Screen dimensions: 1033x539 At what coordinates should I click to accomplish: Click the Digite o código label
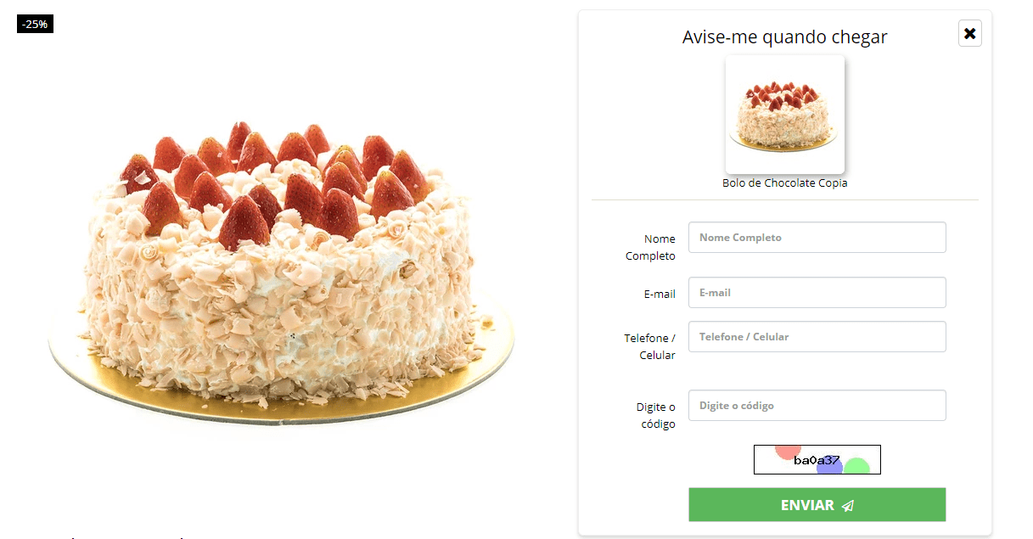pyautogui.click(x=656, y=416)
